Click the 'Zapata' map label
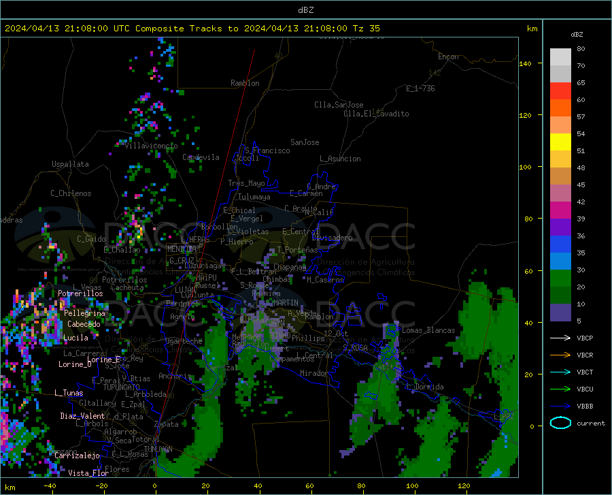The image size is (612, 495). (167, 424)
